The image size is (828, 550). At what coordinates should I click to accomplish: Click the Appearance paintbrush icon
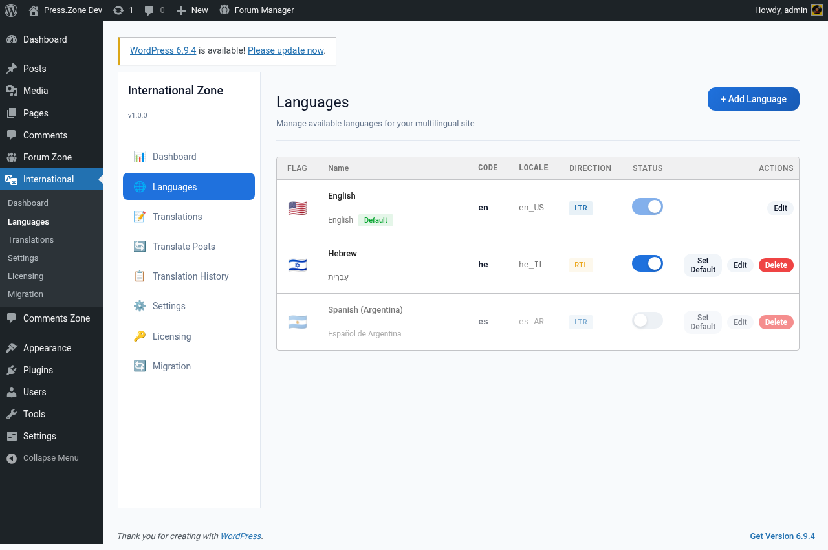point(12,348)
